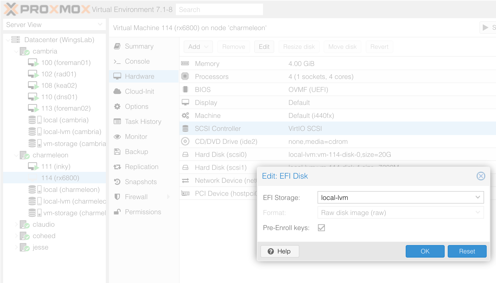Click the CD/DVD Drive disc icon
This screenshot has width=496, height=283.
(x=185, y=141)
